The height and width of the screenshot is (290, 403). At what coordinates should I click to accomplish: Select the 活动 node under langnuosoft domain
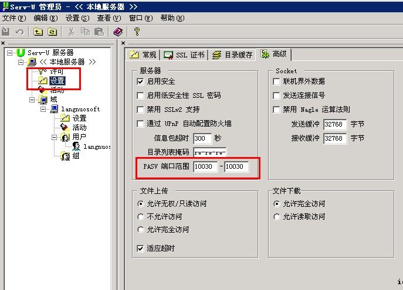pos(79,127)
